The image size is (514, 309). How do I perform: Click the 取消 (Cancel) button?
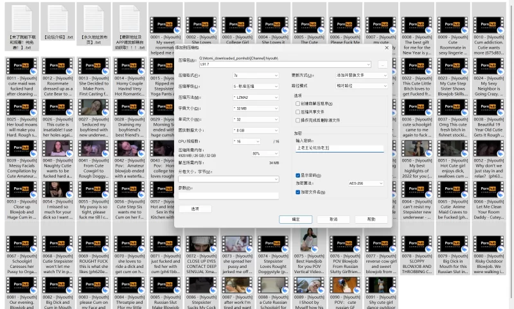[x=333, y=219]
